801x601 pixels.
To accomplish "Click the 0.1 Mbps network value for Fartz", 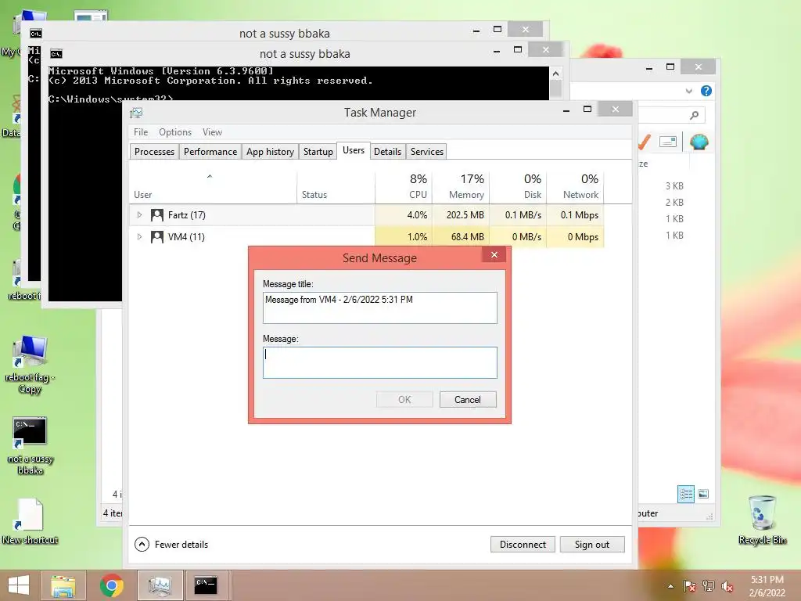I will pos(580,215).
